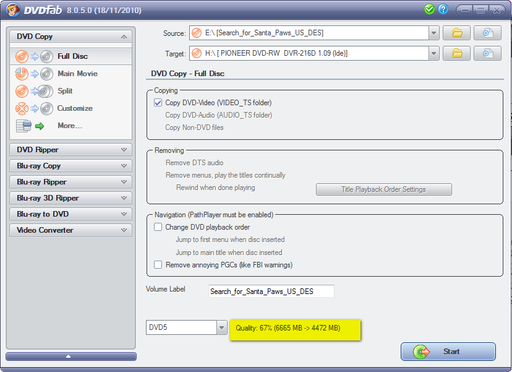Expand the Blu-ray 3D Ripper section
Viewport: 512px width, 372px height.
point(124,198)
